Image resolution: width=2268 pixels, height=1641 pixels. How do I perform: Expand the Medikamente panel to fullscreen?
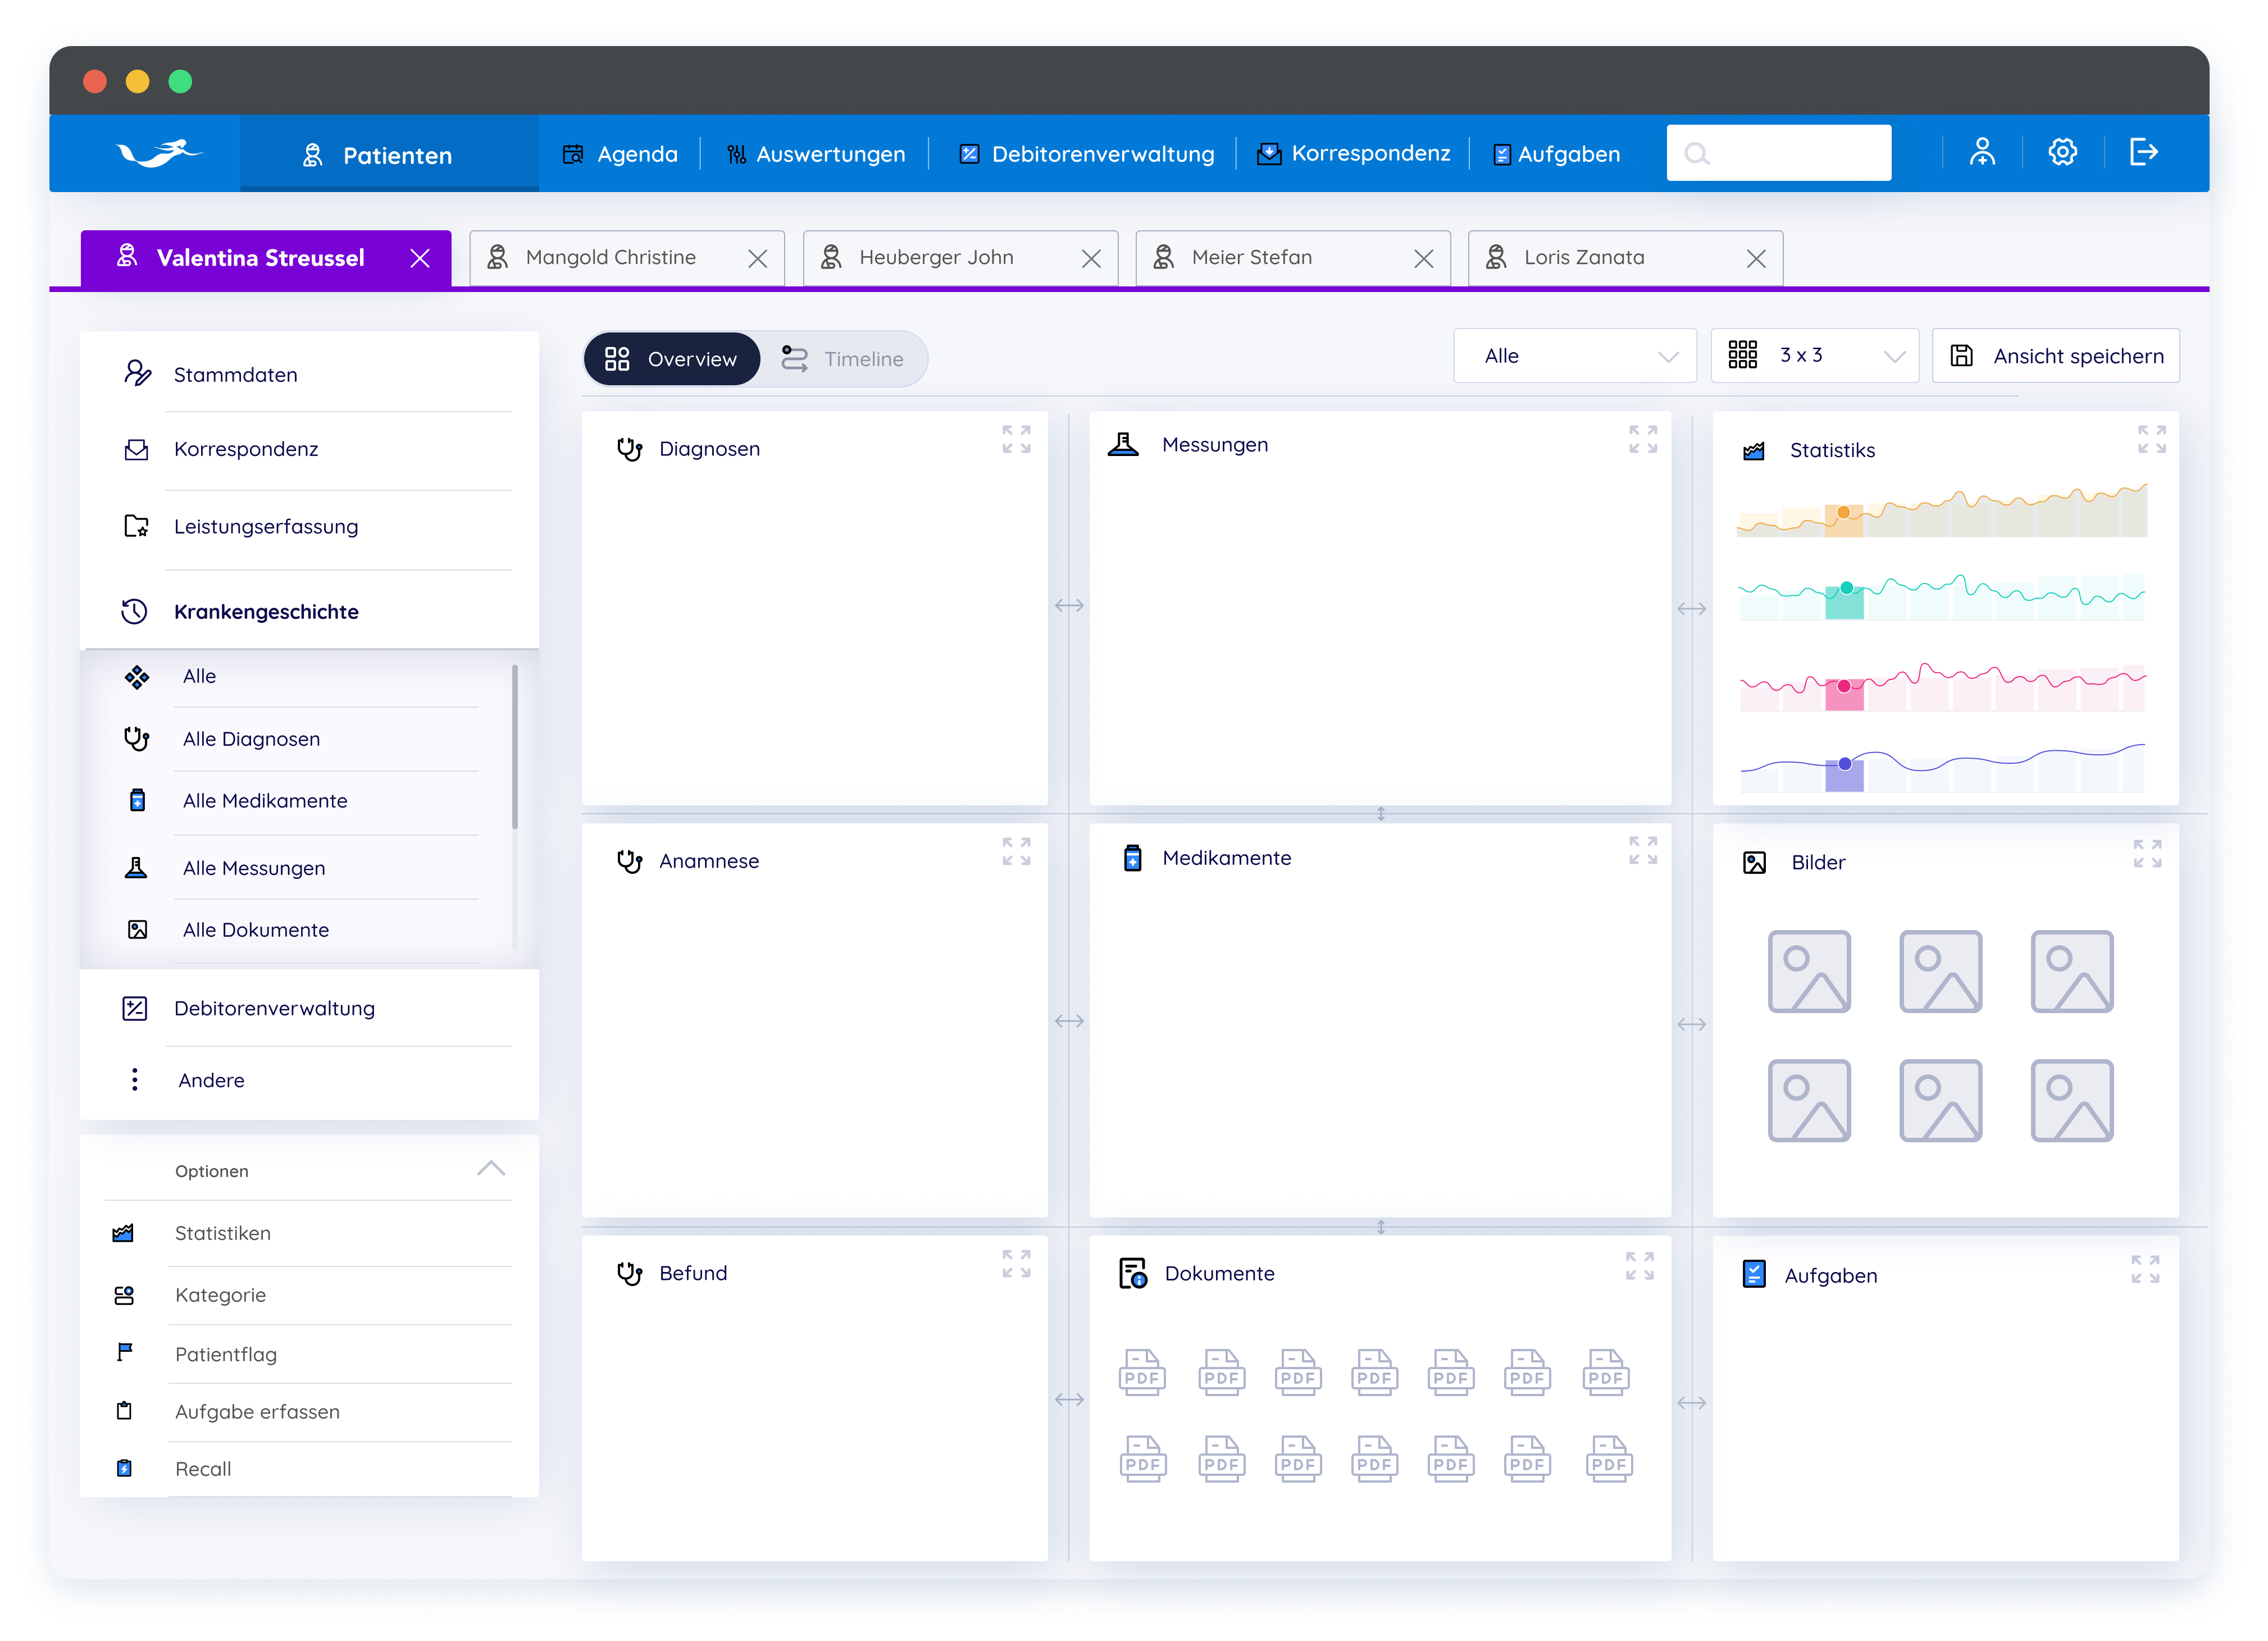click(x=1642, y=850)
